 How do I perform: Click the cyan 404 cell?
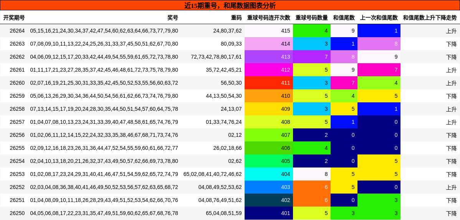(269, 174)
